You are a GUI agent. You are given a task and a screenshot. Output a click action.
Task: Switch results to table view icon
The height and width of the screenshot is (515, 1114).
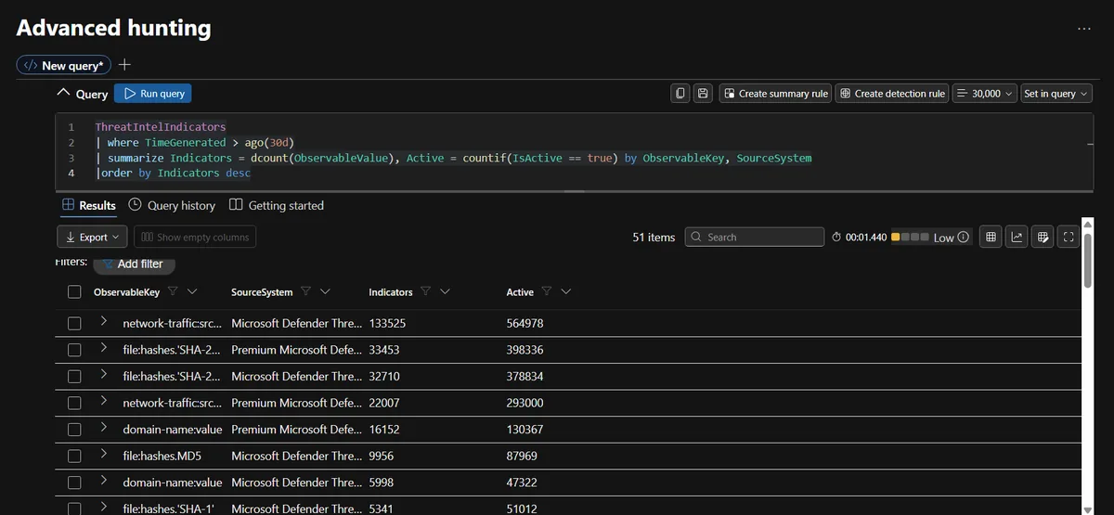pos(991,238)
